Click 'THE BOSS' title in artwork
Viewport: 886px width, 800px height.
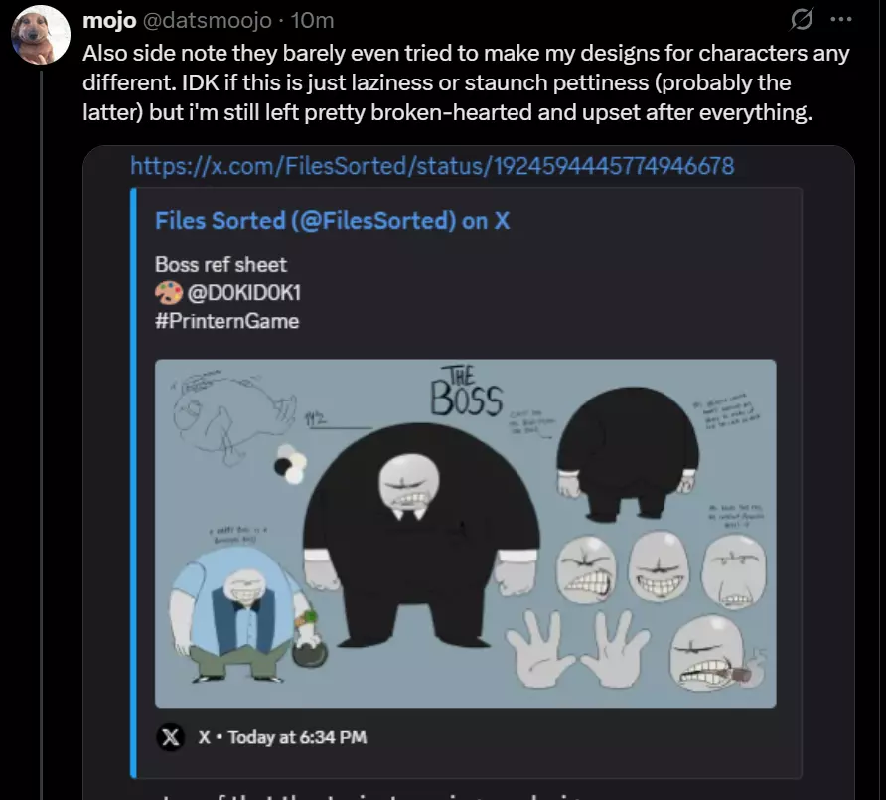466,391
